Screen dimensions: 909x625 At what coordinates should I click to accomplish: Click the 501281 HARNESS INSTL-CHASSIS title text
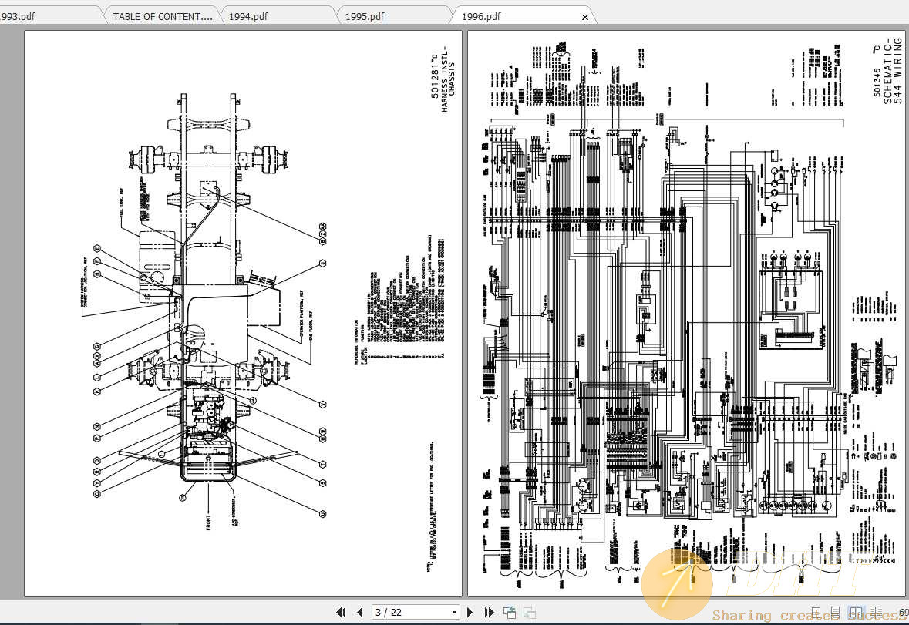click(x=443, y=79)
